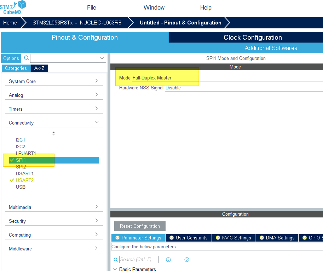Image resolution: width=323 pixels, height=271 pixels.
Task: Click the search magnifier icon beside Options
Action: [27, 58]
